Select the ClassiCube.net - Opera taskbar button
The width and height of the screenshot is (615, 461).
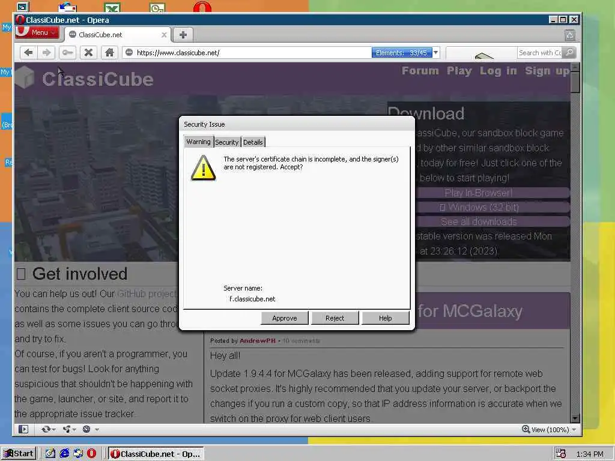pyautogui.click(x=156, y=454)
